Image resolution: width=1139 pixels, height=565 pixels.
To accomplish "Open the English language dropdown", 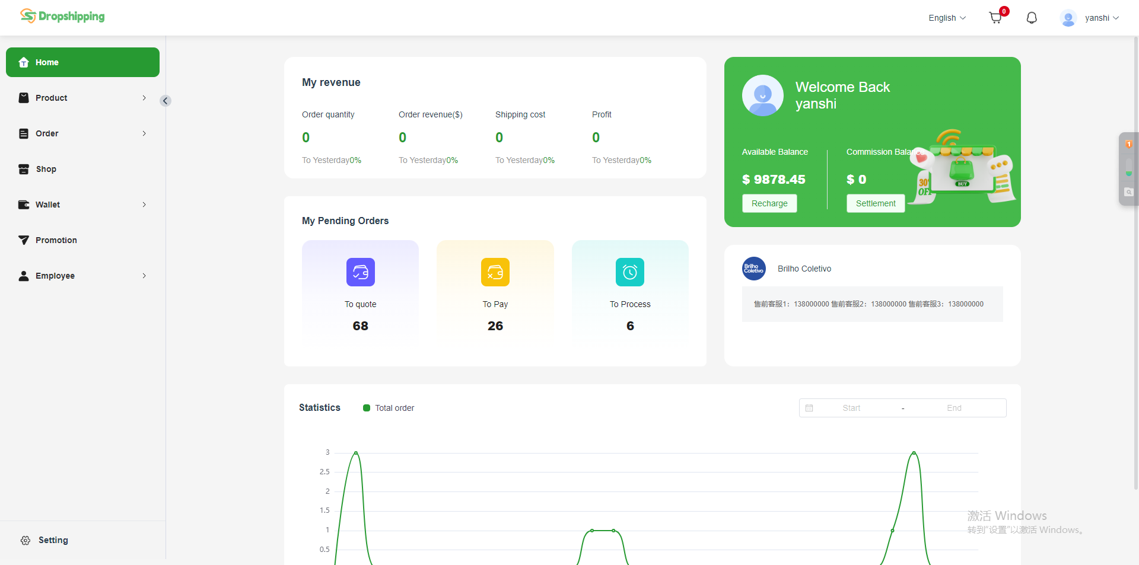I will [947, 18].
